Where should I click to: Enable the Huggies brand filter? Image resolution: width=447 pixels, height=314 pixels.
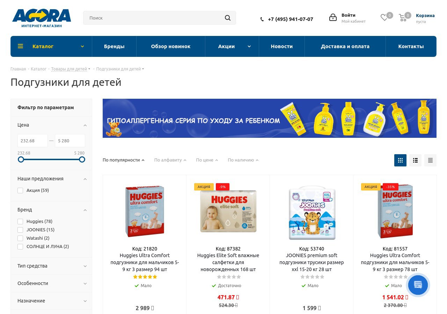(20, 222)
